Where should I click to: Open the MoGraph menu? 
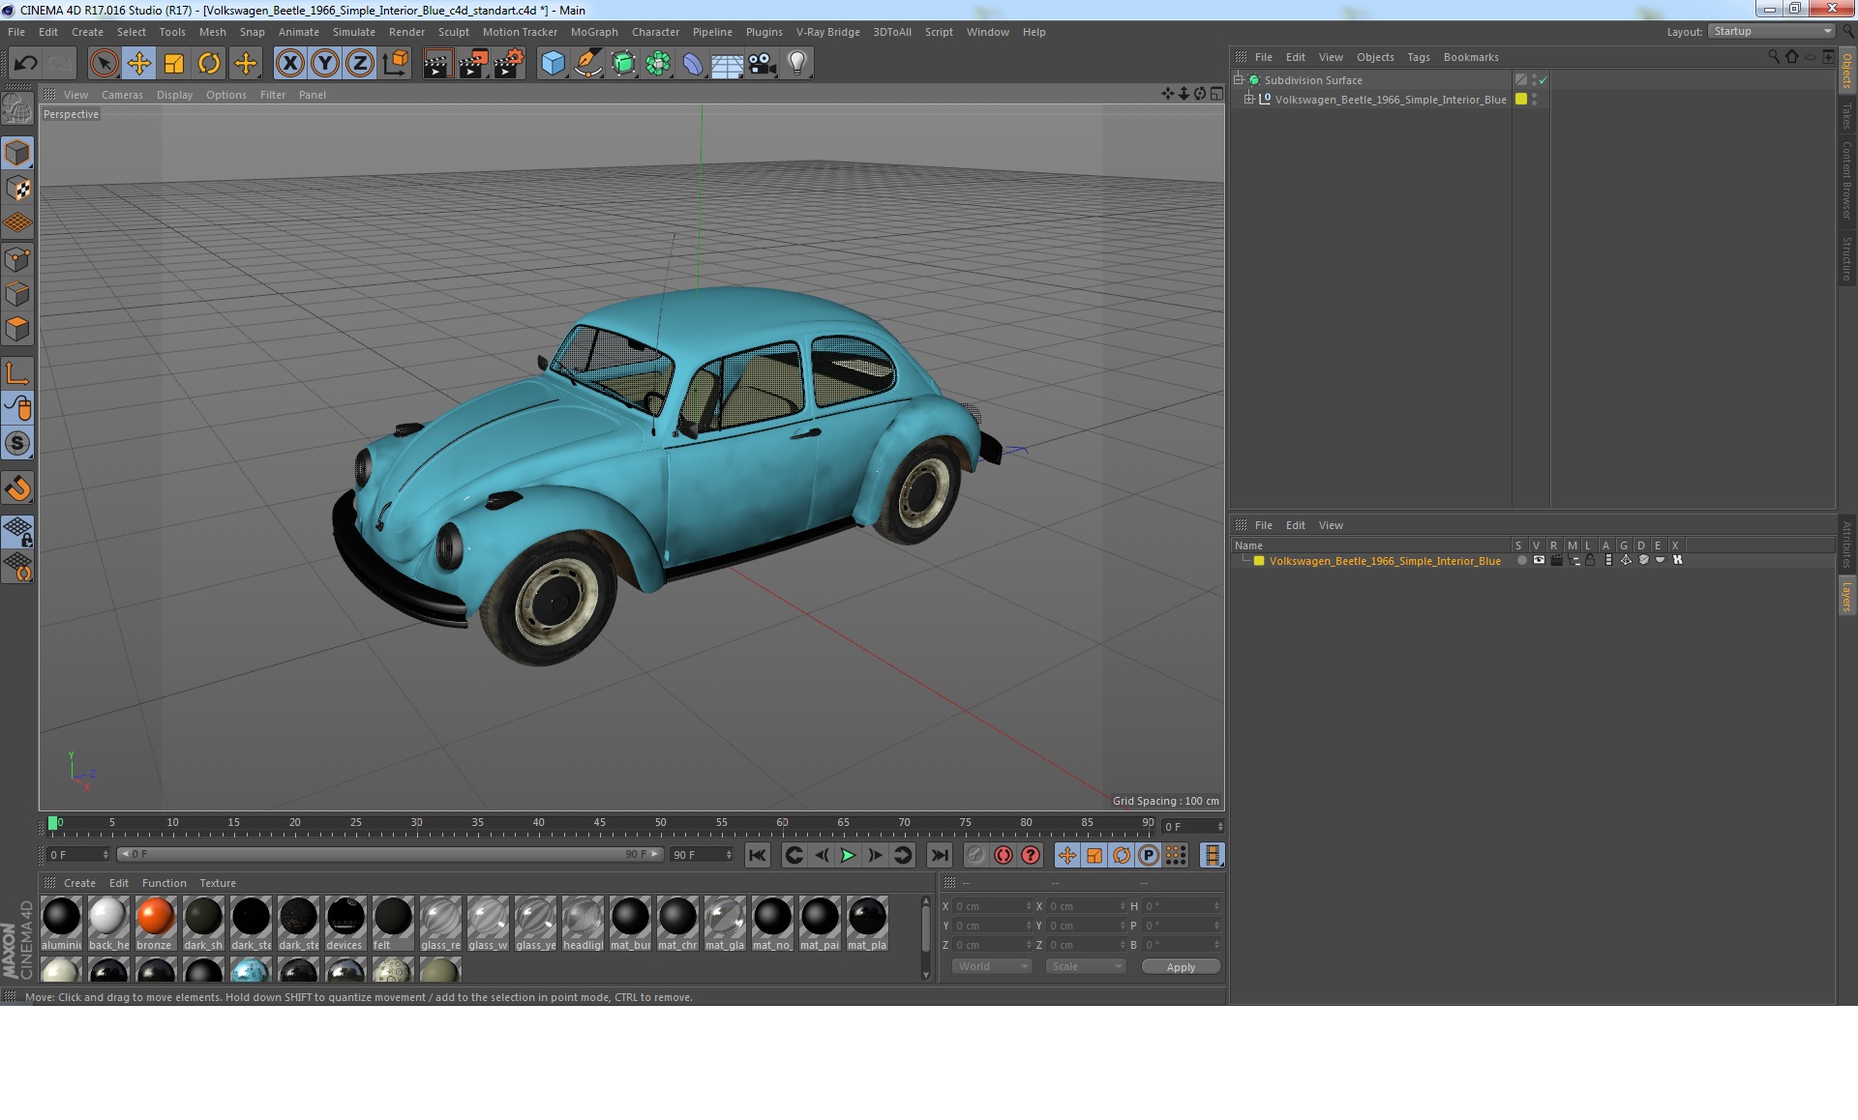click(x=593, y=32)
